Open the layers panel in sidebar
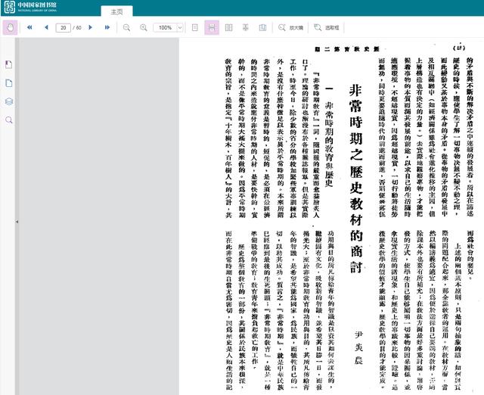Viewport: 484px width, 395px height. click(x=9, y=101)
